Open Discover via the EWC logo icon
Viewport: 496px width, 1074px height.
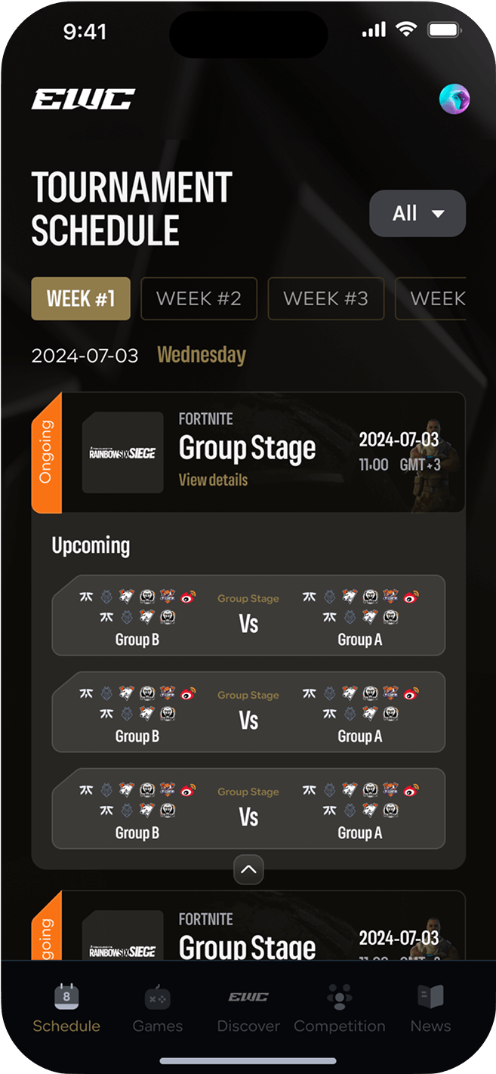248,997
